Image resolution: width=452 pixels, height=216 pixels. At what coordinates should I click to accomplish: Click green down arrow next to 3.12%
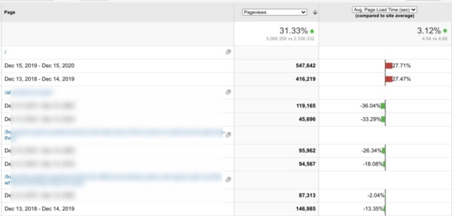pos(445,31)
